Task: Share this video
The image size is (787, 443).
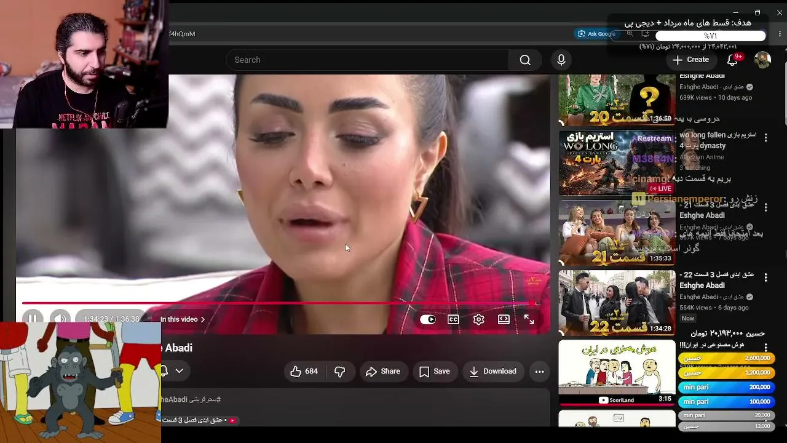Action: pos(383,371)
